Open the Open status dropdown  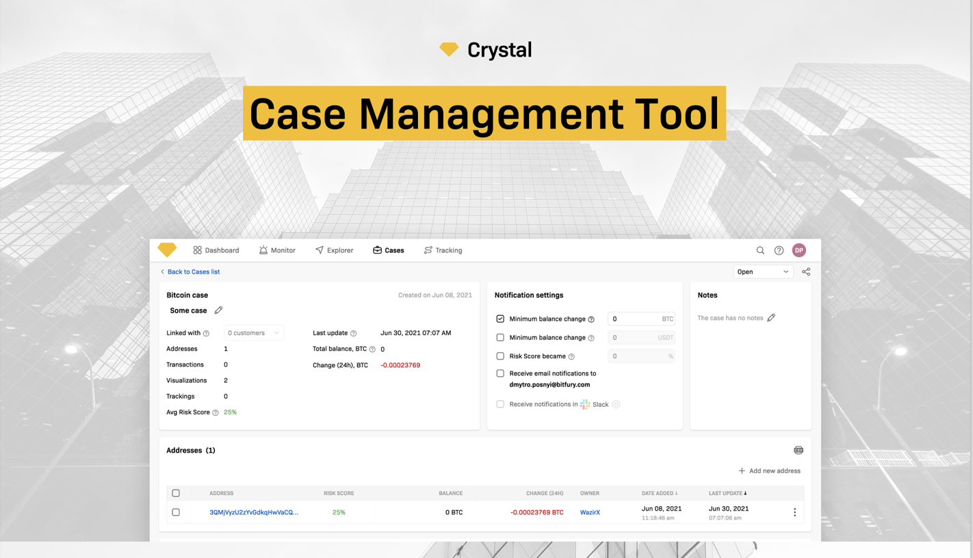762,271
